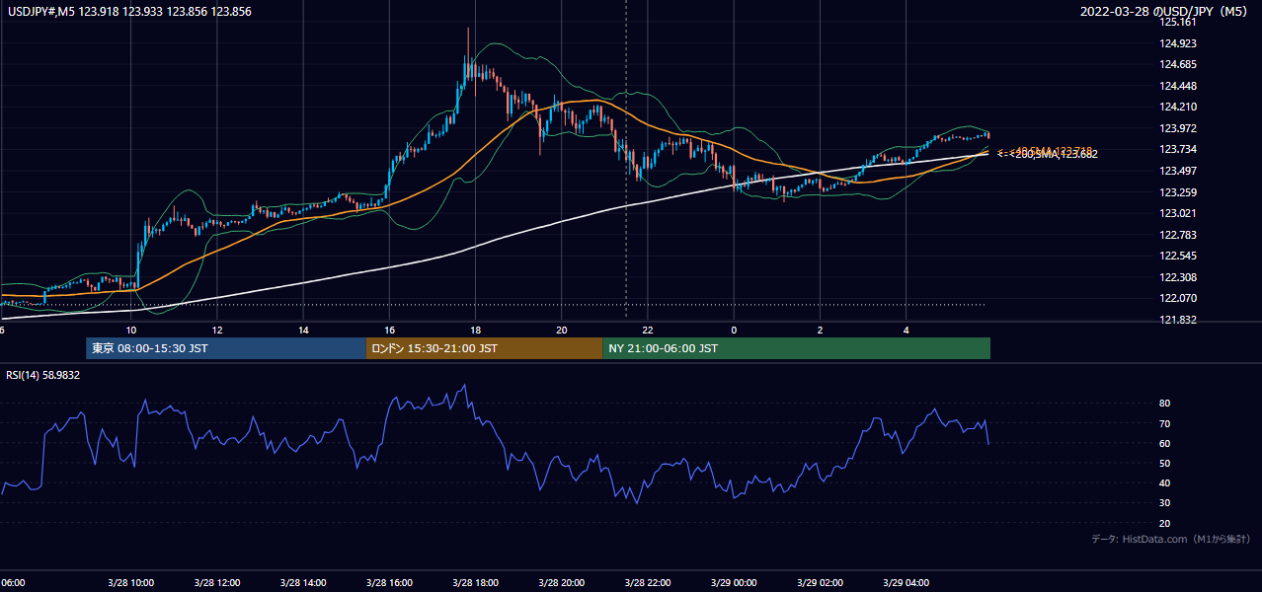Click price axis value 123.021
The width and height of the screenshot is (1262, 592).
pos(1179,214)
